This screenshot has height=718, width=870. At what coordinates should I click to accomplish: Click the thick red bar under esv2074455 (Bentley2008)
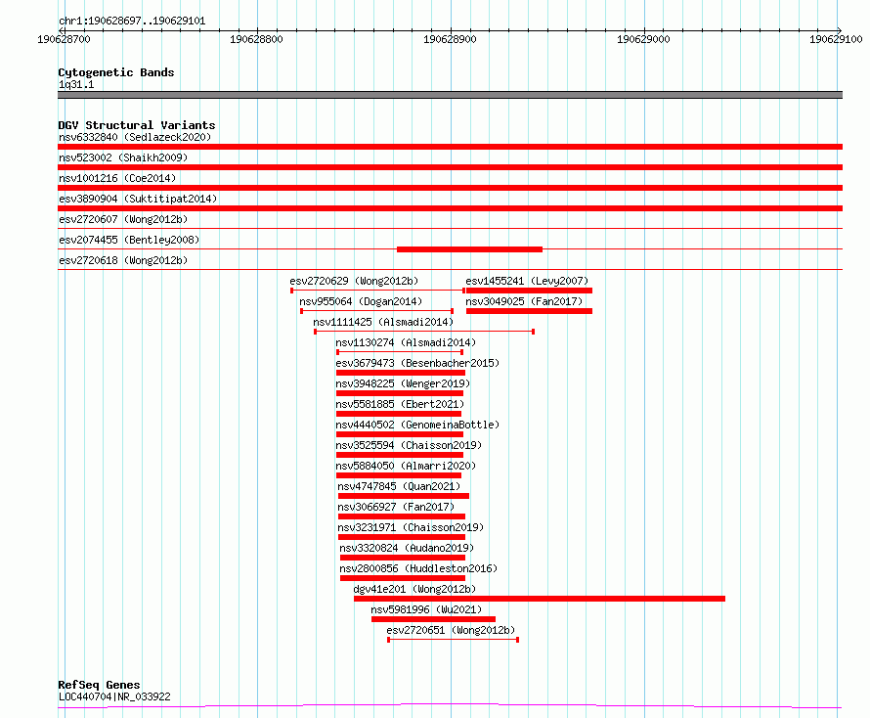(469, 249)
